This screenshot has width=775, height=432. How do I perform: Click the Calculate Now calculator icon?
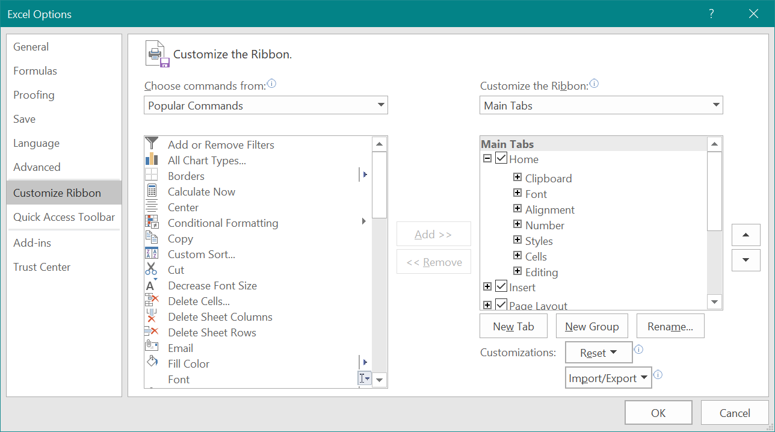coord(153,191)
